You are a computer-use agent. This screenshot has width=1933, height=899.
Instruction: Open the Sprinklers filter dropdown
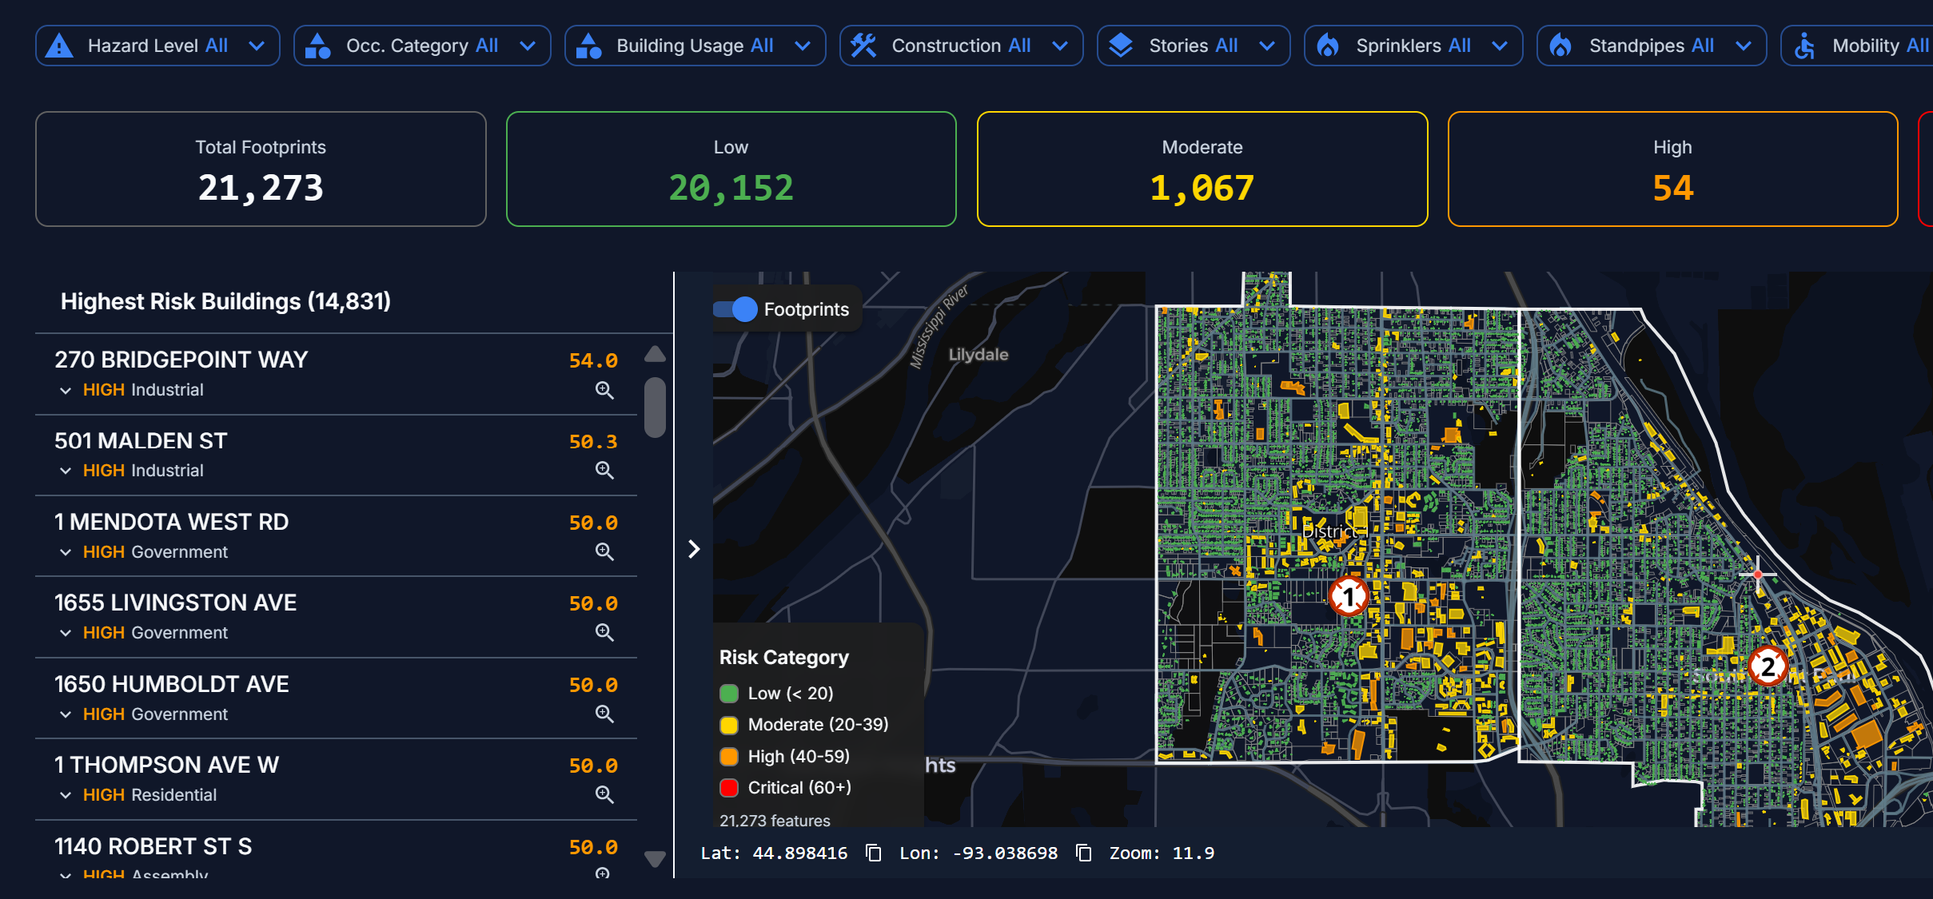click(1413, 46)
